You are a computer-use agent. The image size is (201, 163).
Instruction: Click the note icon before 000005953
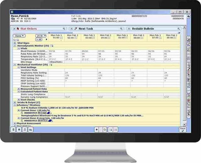22,121
